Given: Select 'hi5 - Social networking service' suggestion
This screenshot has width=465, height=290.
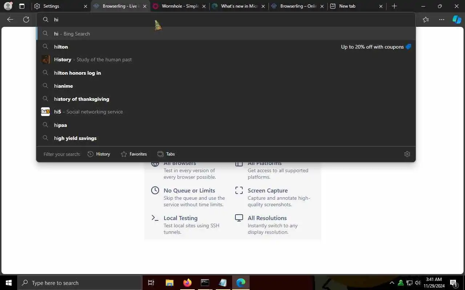Looking at the screenshot, I should 226,112.
